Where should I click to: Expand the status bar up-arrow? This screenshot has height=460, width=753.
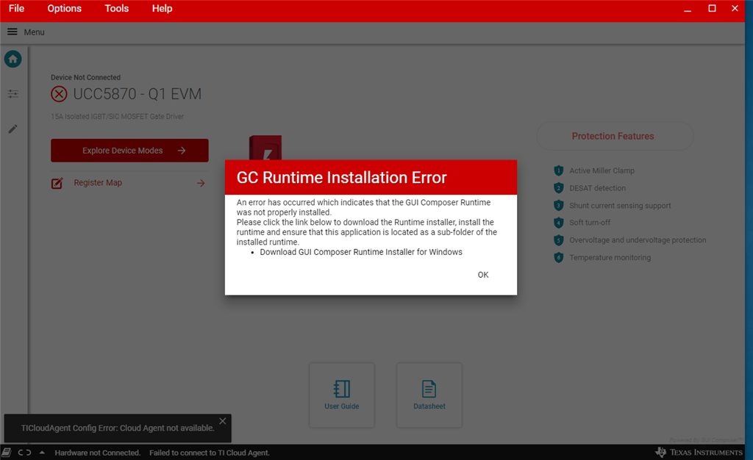[x=42, y=453]
